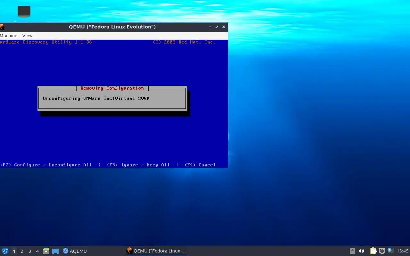Maximize the QEMU window
This screenshot has width=410, height=256.
217,27
